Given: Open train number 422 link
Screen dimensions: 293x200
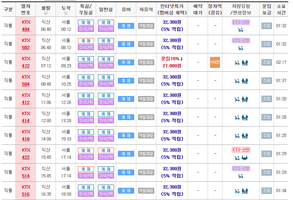Looking at the screenshot, I should point(25,157).
